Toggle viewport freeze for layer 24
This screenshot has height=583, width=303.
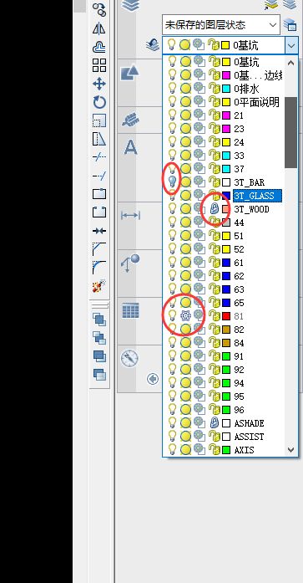point(199,142)
